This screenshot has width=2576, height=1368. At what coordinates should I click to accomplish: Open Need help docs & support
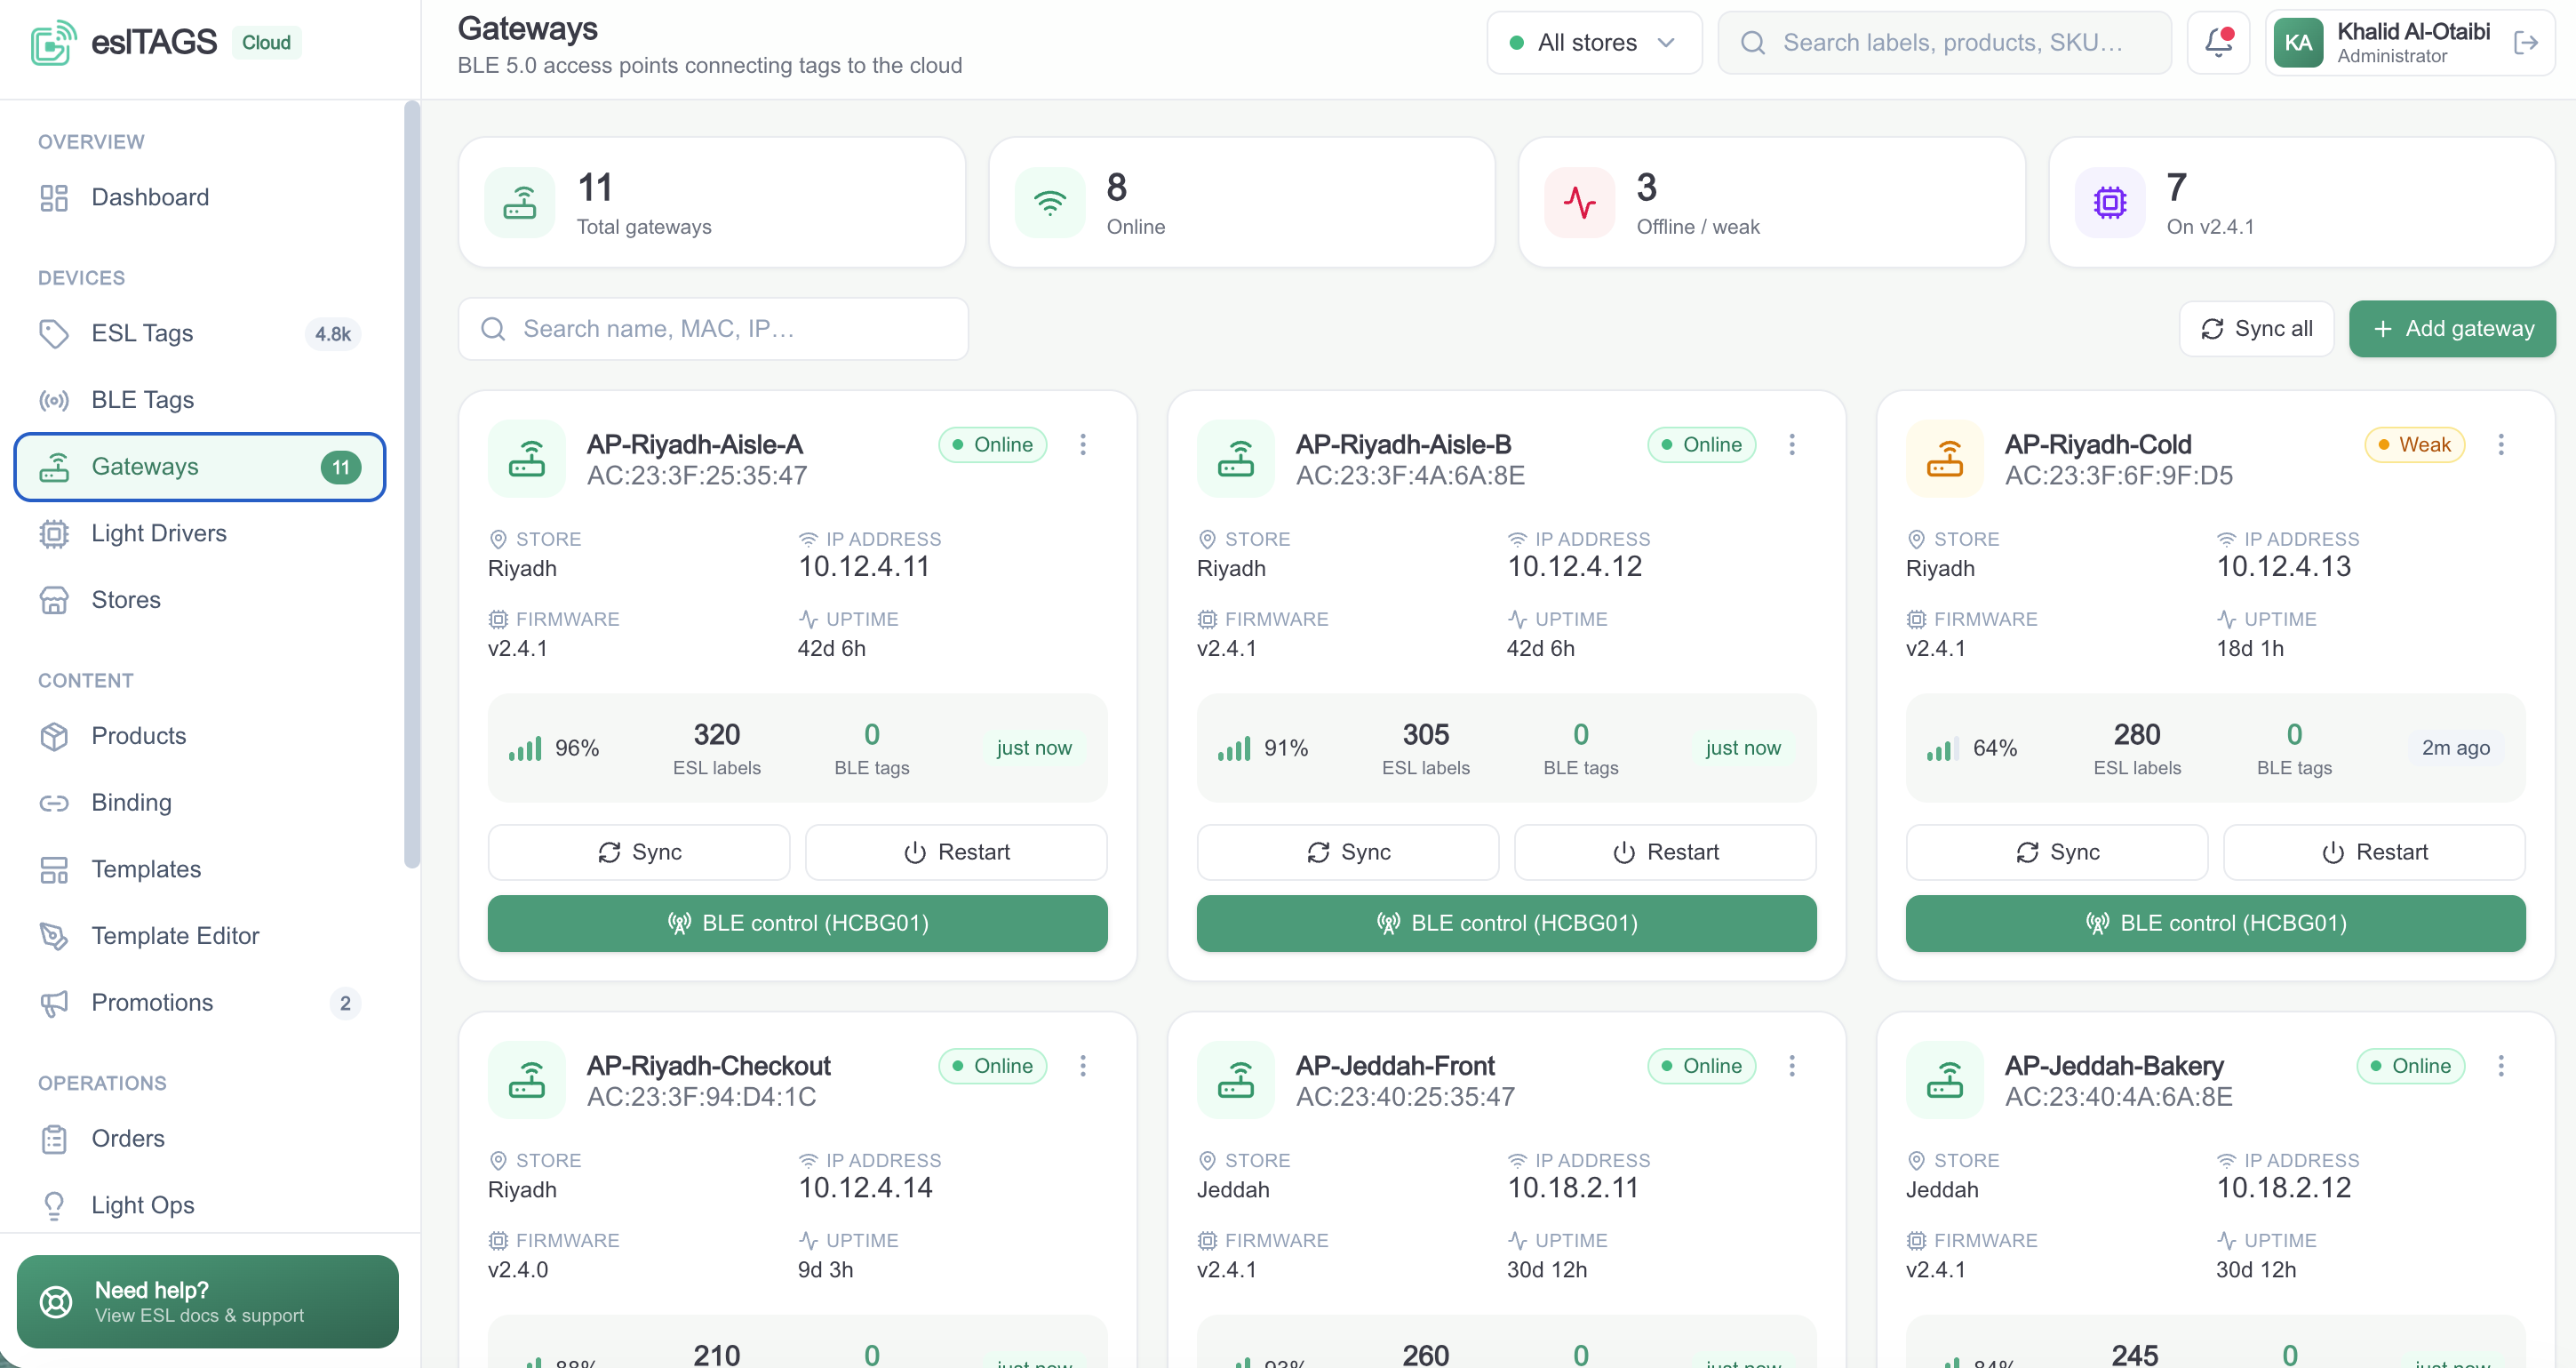(x=208, y=1301)
